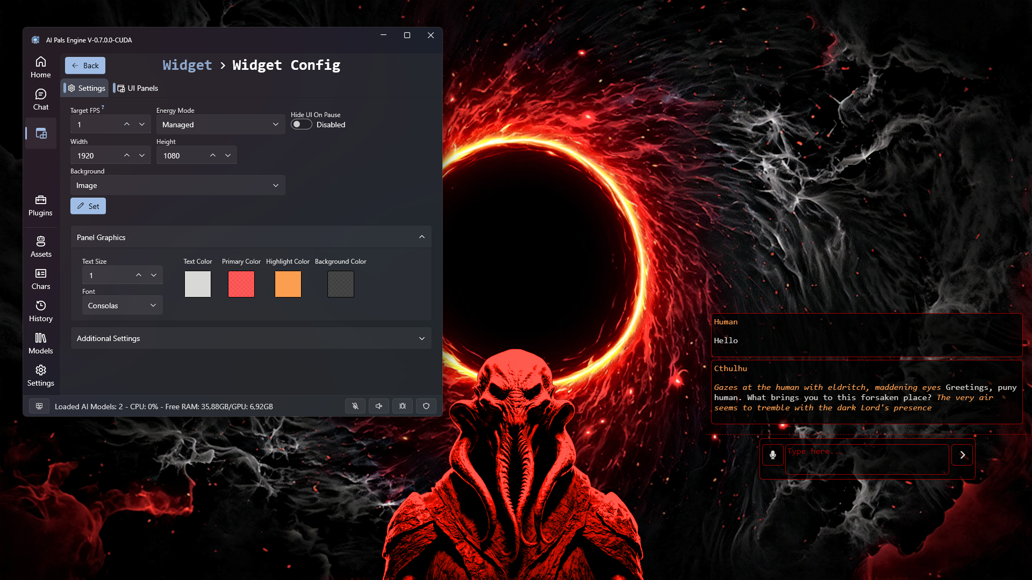Open the Highlight Color orange swatch
This screenshot has height=580, width=1032.
pyautogui.click(x=288, y=284)
